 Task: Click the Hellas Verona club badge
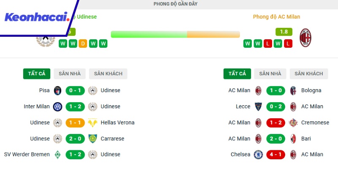93,123
